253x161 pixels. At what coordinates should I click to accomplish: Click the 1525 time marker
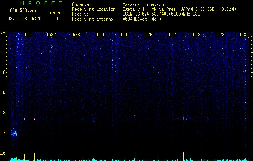point(123,35)
